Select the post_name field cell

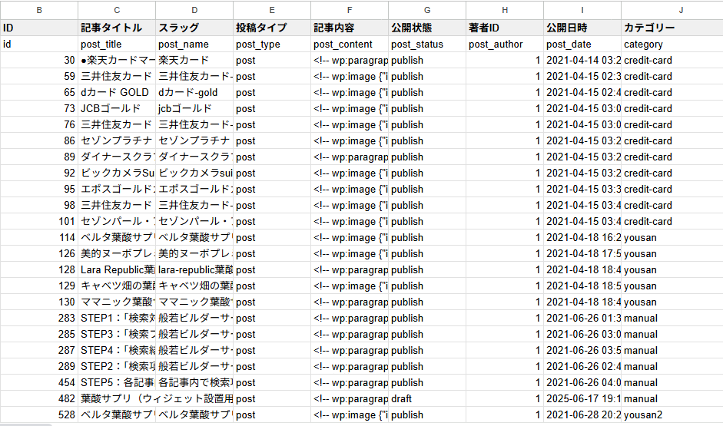[x=194, y=45]
